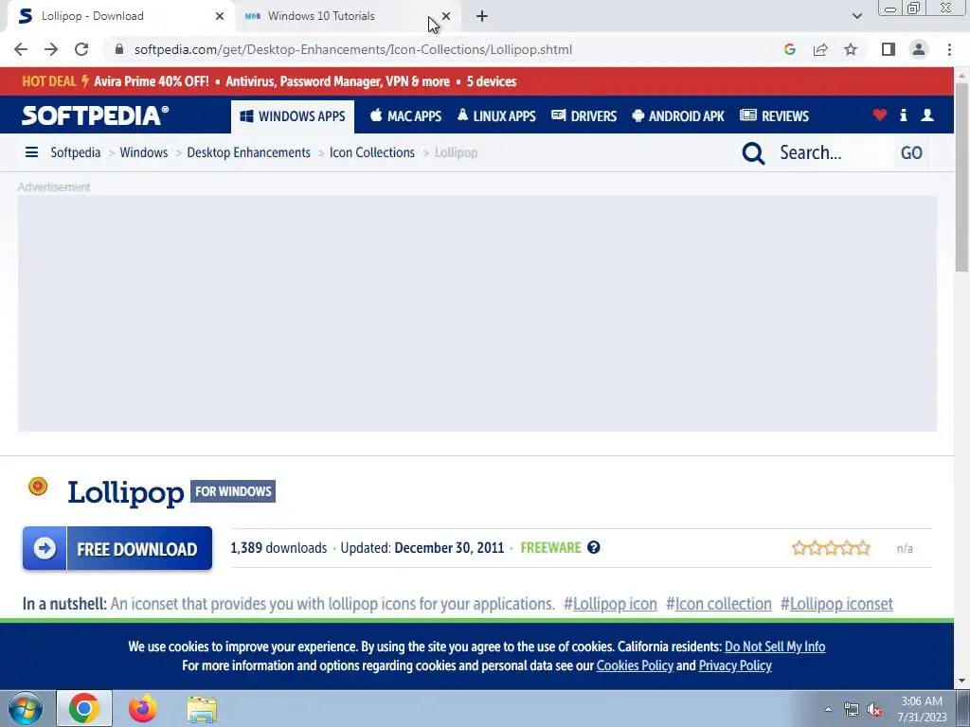Click the page vertical scrollbar thumb
This screenshot has width=970, height=727.
click(961, 176)
